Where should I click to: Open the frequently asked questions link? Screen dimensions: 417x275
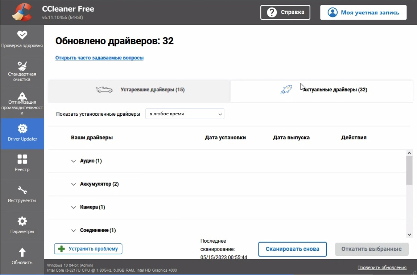tap(99, 58)
